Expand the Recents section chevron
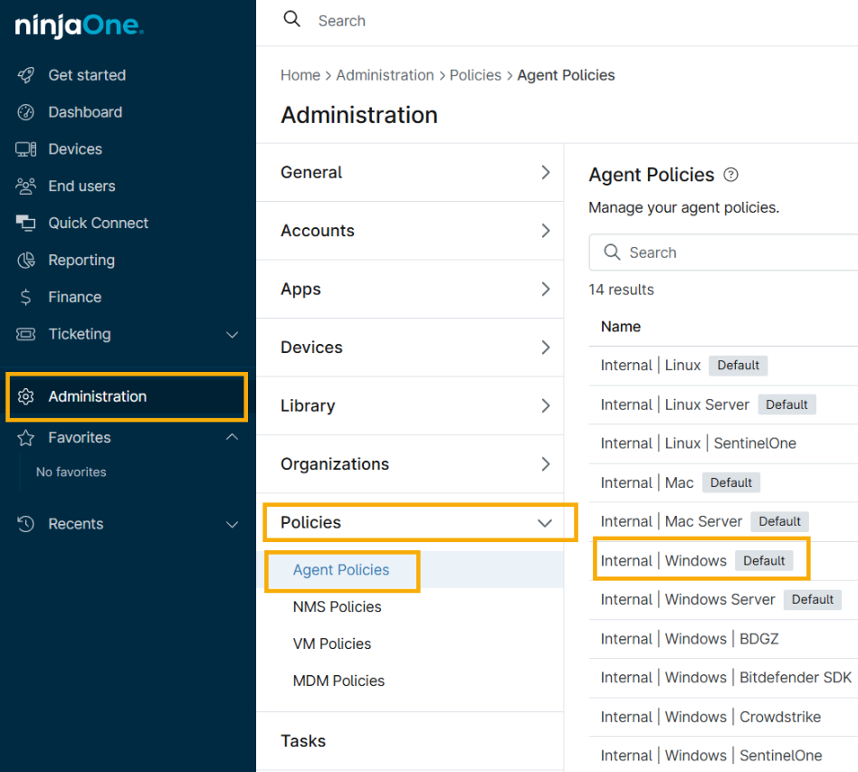The height and width of the screenshot is (772, 858). pyautogui.click(x=232, y=524)
